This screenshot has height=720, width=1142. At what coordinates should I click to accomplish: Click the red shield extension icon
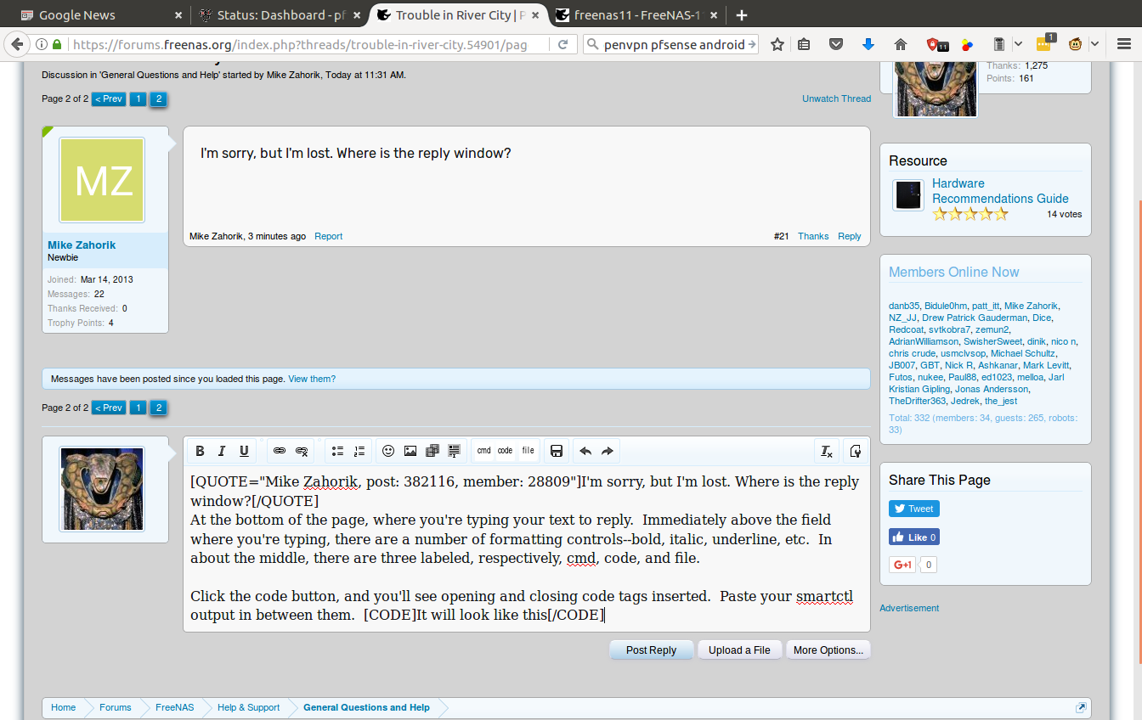[936, 44]
